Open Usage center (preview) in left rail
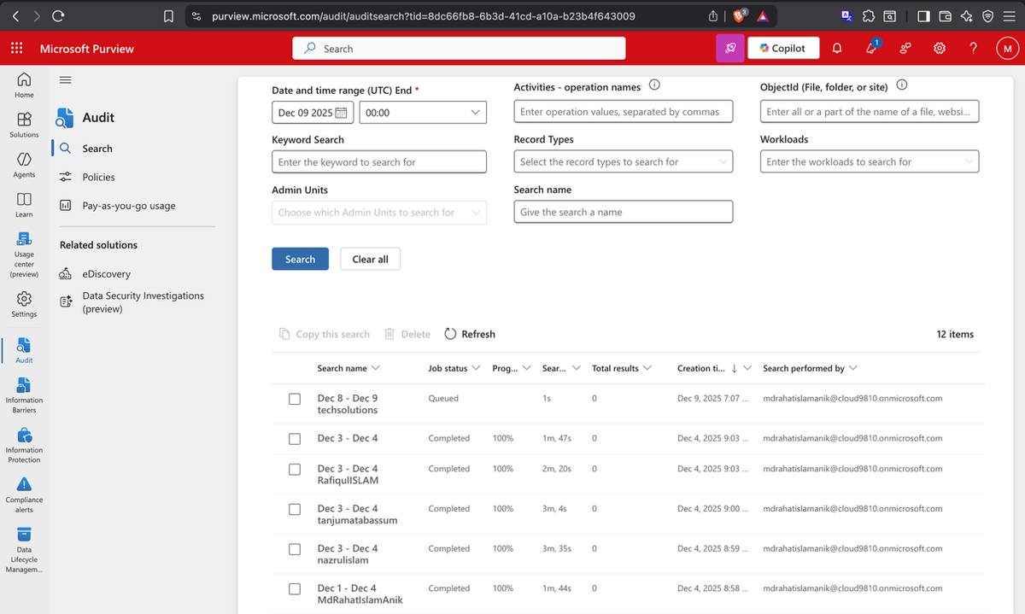The height and width of the screenshot is (614, 1025). [24, 254]
